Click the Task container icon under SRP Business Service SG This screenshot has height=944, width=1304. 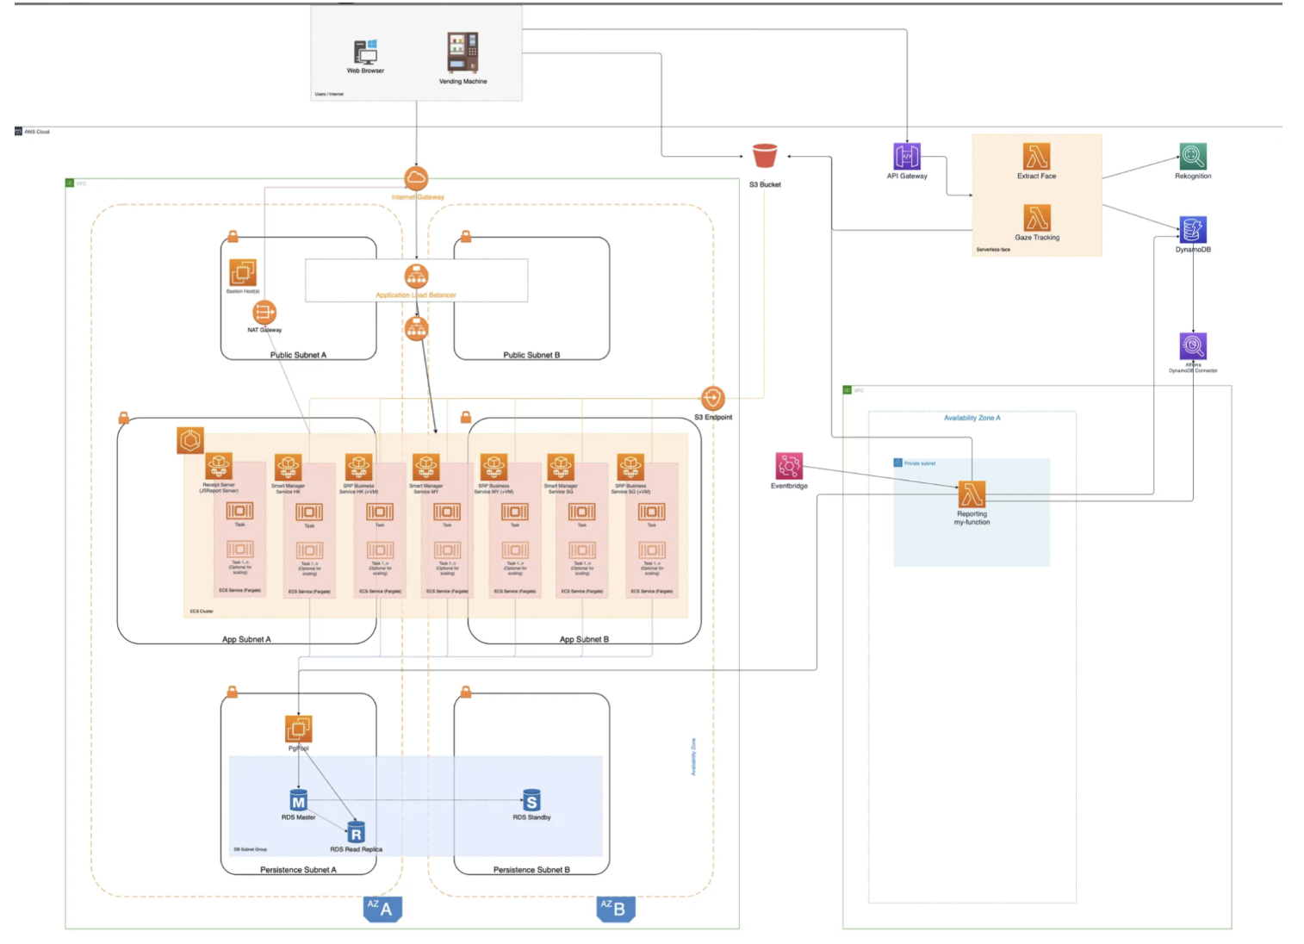click(x=652, y=512)
